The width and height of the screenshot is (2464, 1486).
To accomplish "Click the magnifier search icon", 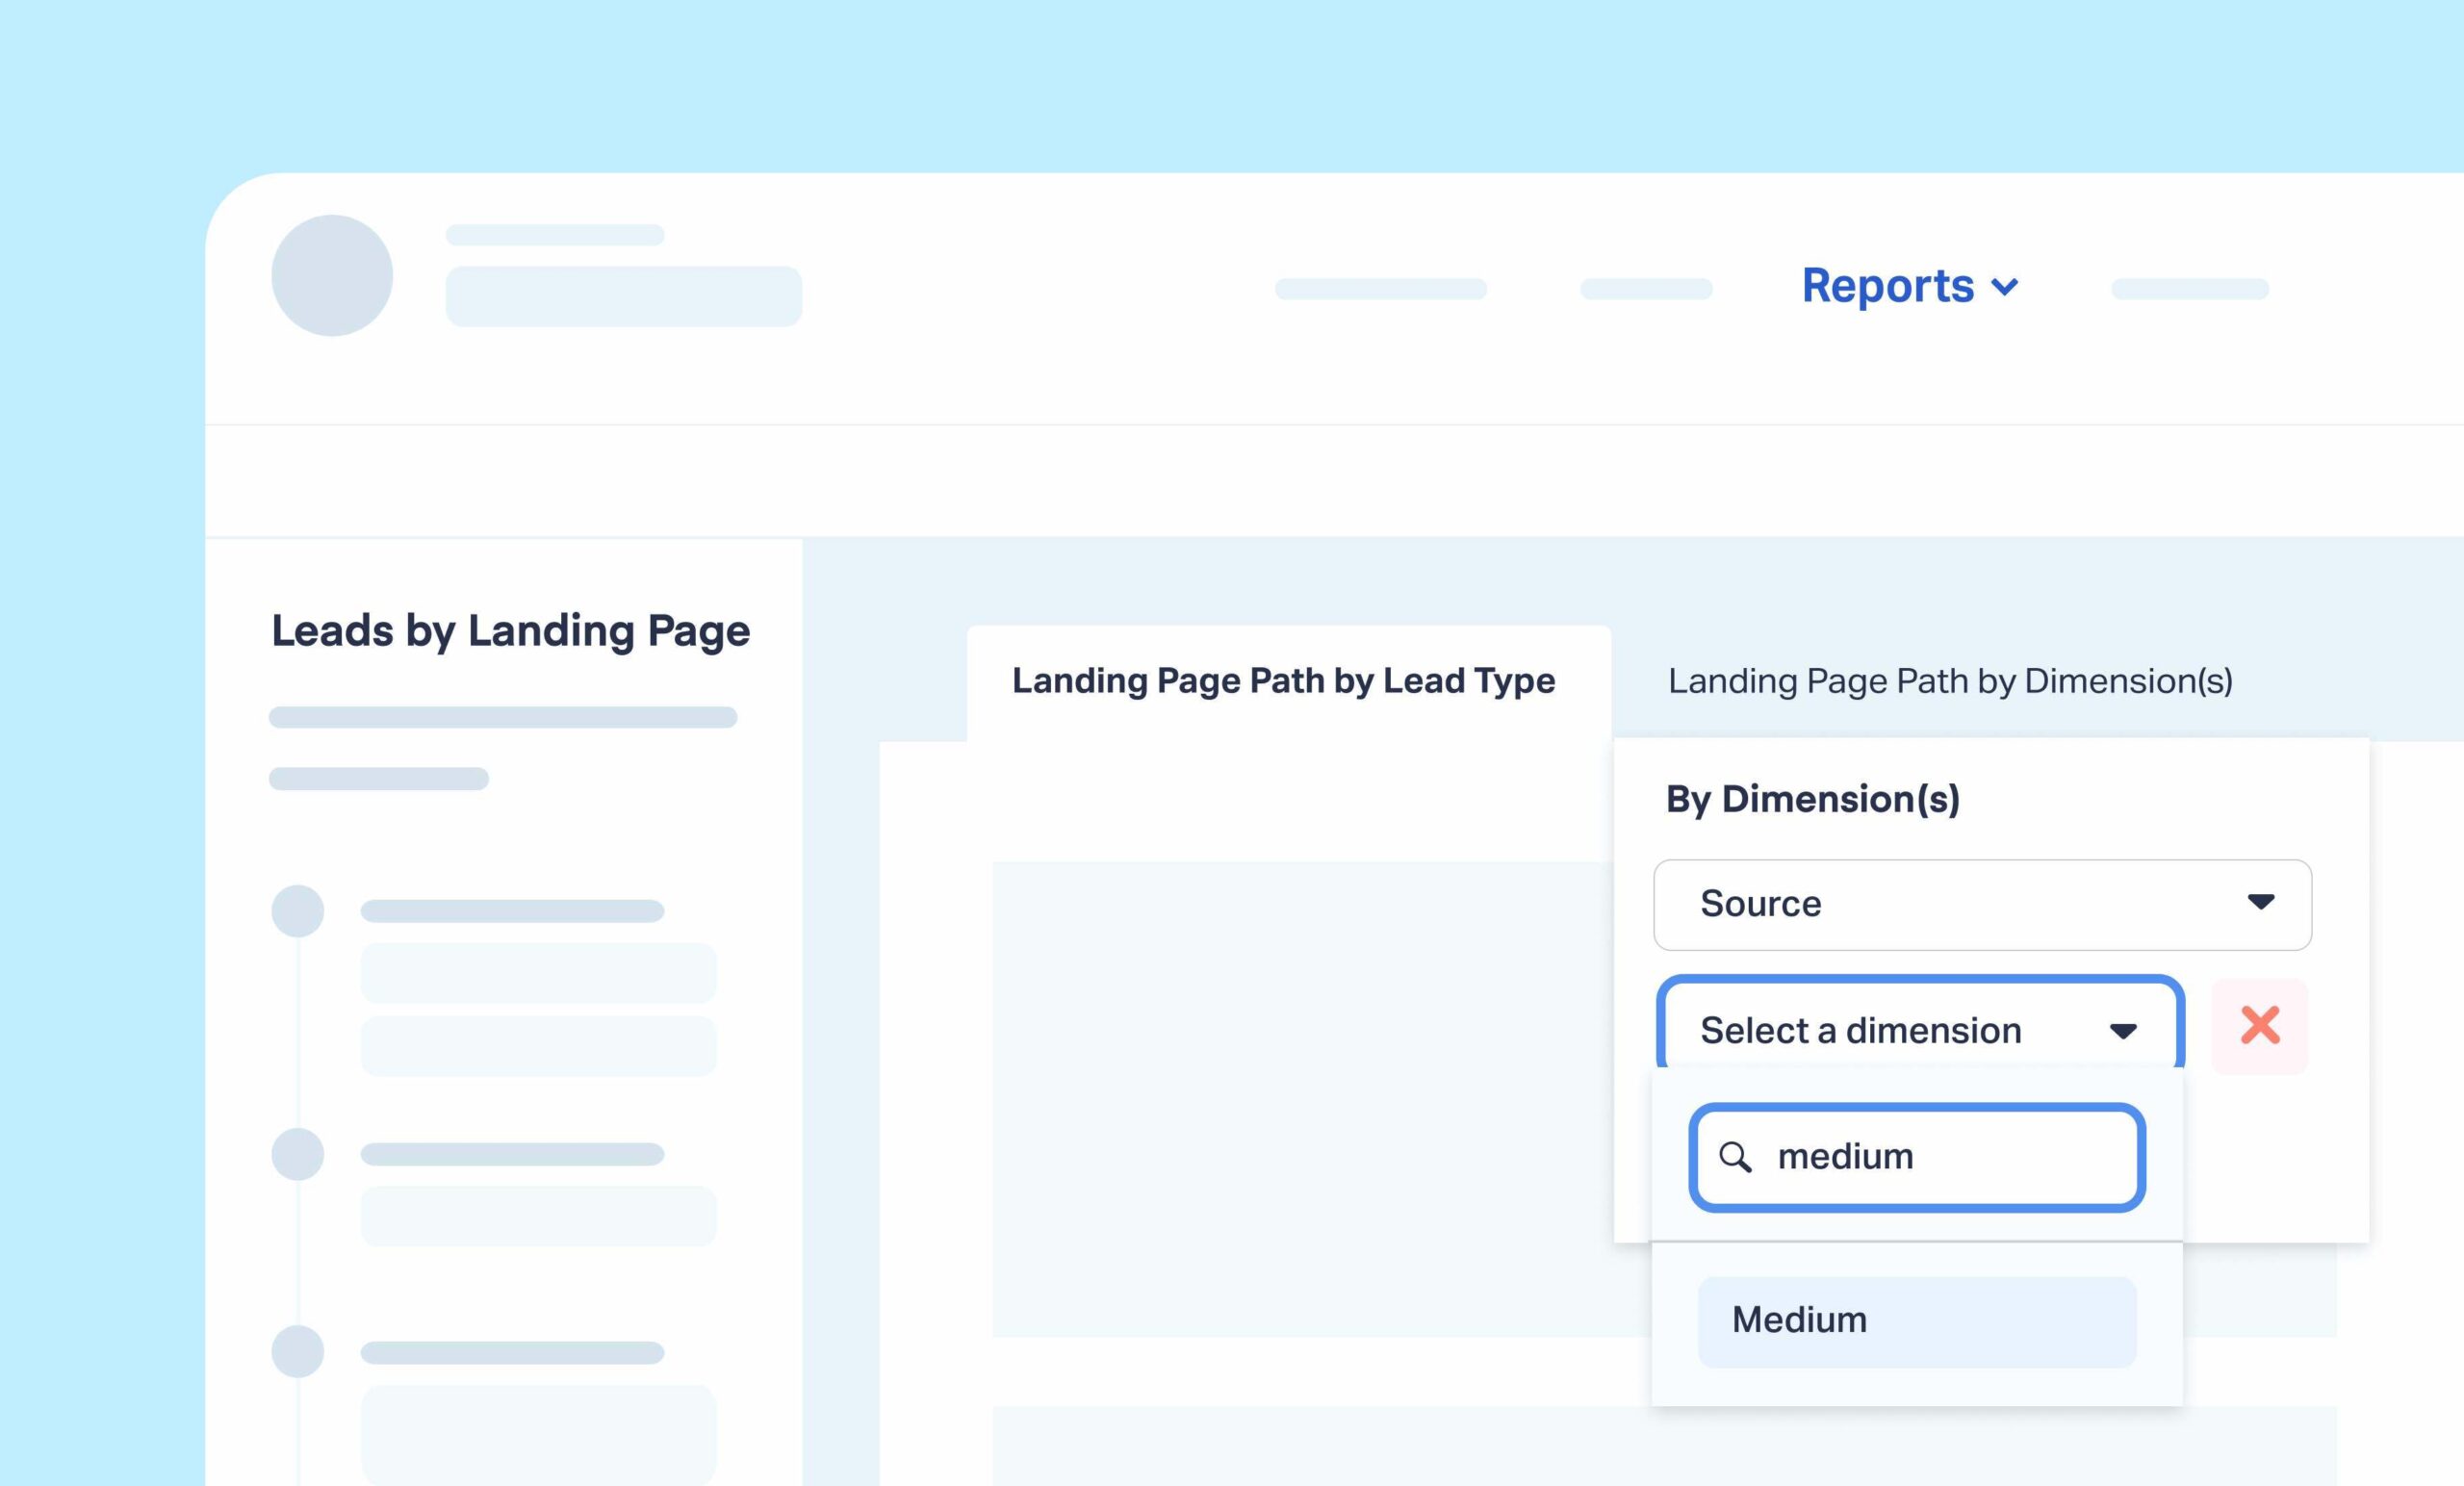I will coord(1735,1157).
